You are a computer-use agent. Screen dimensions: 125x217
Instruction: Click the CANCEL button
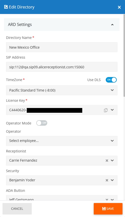click(x=17, y=209)
